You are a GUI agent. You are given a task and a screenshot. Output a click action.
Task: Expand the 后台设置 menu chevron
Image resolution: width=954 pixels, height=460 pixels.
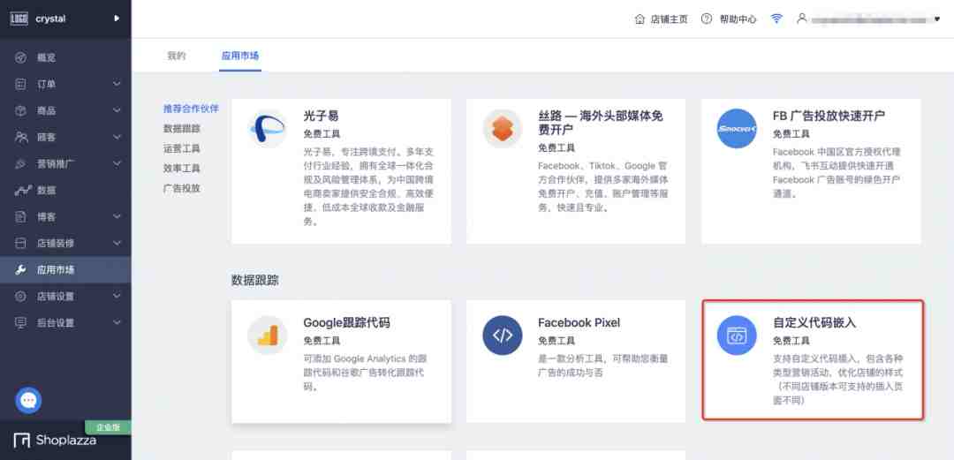point(117,322)
